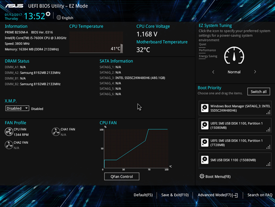Click the ASUS logo
Image resolution: width=275 pixels, height=207 pixels.
click(14, 6)
